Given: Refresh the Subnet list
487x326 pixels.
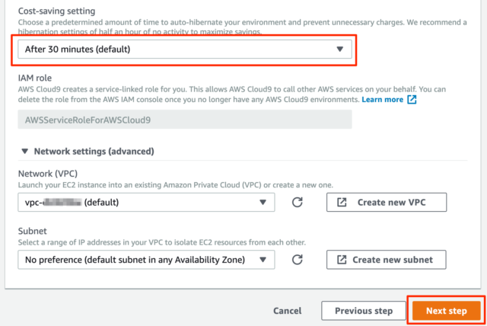Looking at the screenshot, I should point(298,260).
